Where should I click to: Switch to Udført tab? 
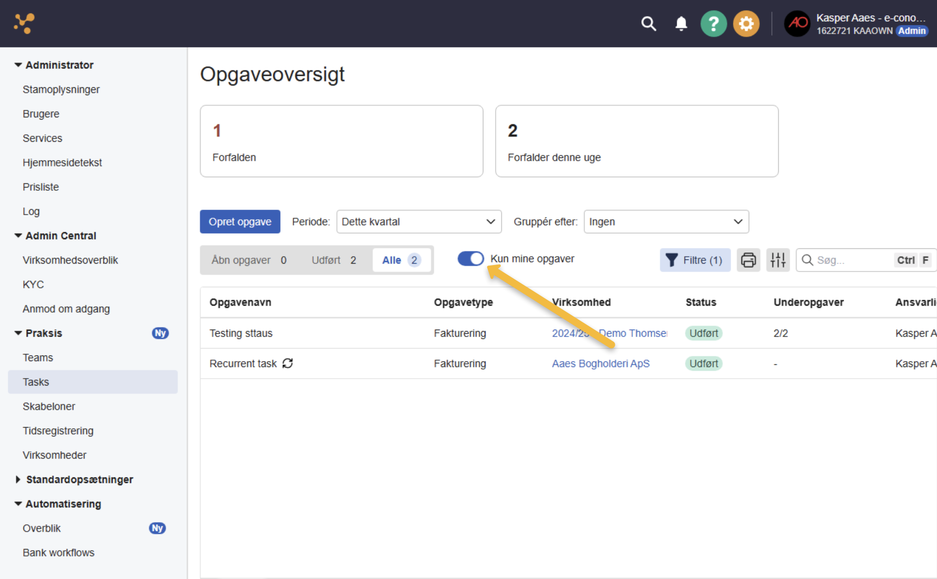(x=333, y=260)
